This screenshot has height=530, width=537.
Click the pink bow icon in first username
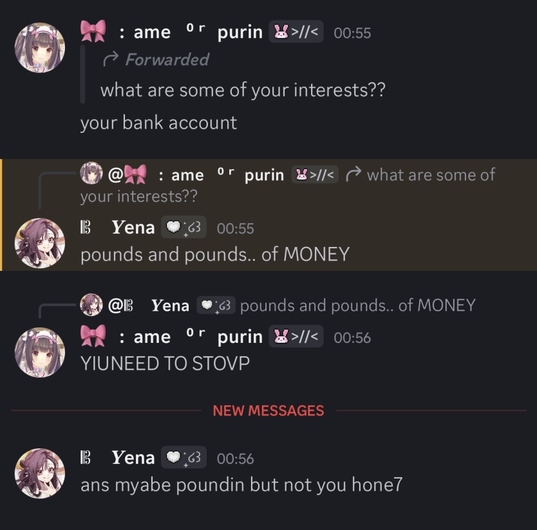(93, 31)
